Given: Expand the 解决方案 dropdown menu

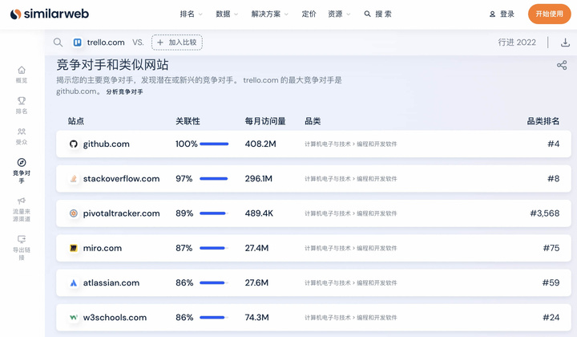Looking at the screenshot, I should [270, 14].
